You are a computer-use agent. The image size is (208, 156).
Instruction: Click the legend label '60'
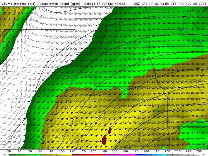coord(19,151)
